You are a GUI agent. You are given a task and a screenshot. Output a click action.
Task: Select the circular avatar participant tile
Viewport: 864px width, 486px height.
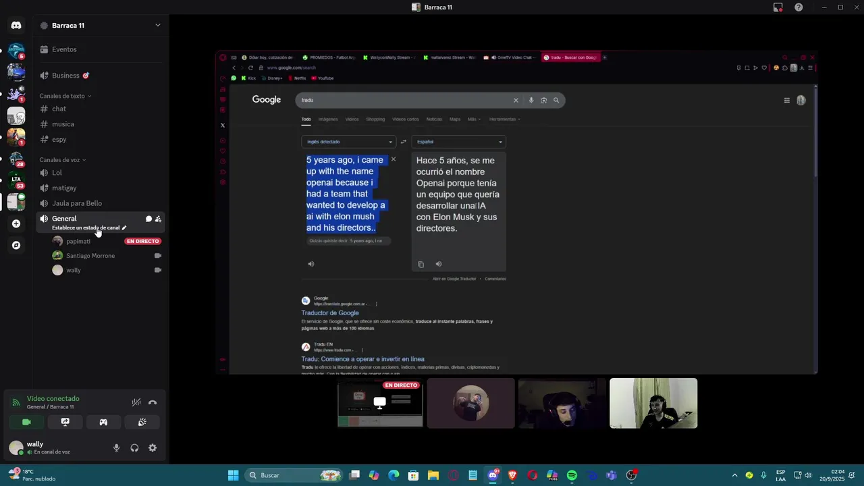(471, 403)
